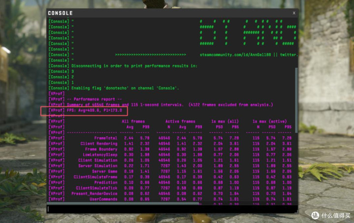Viewport: 354px width, 223px height.
Task: Click the Present_RenderDevice row label
Action: pos(95,194)
